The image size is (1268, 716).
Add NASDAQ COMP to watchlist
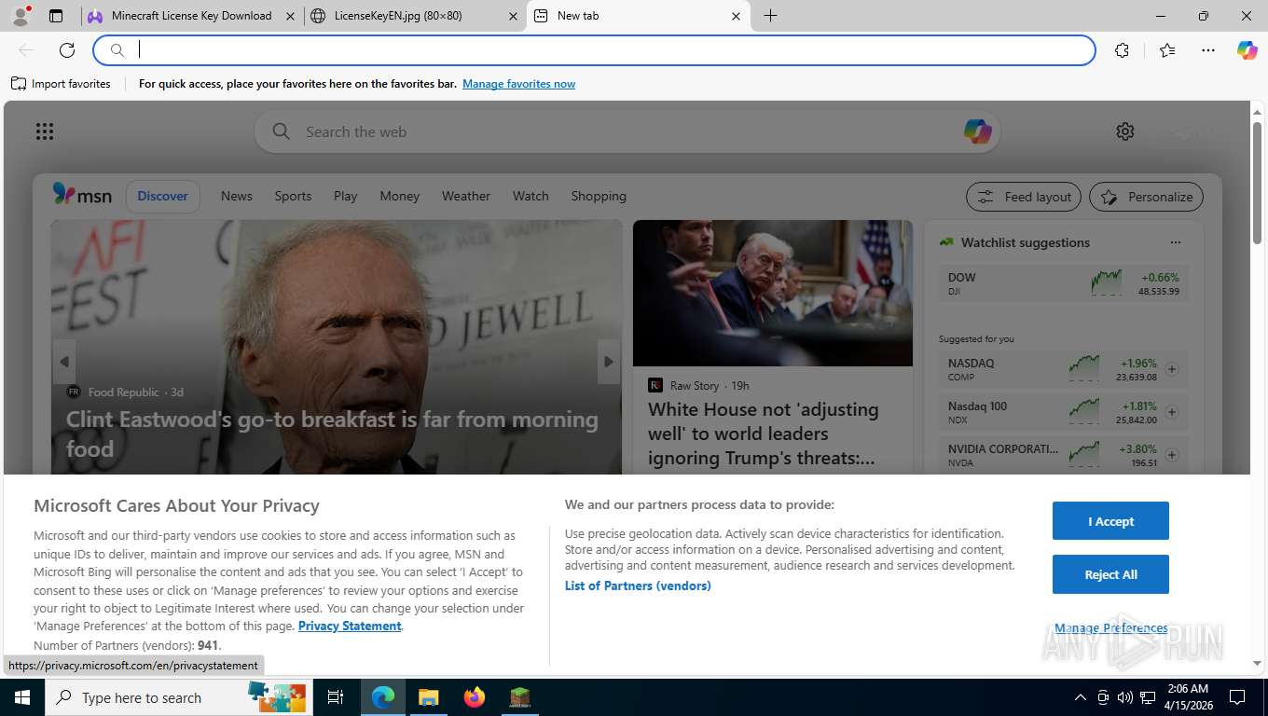coord(1172,369)
